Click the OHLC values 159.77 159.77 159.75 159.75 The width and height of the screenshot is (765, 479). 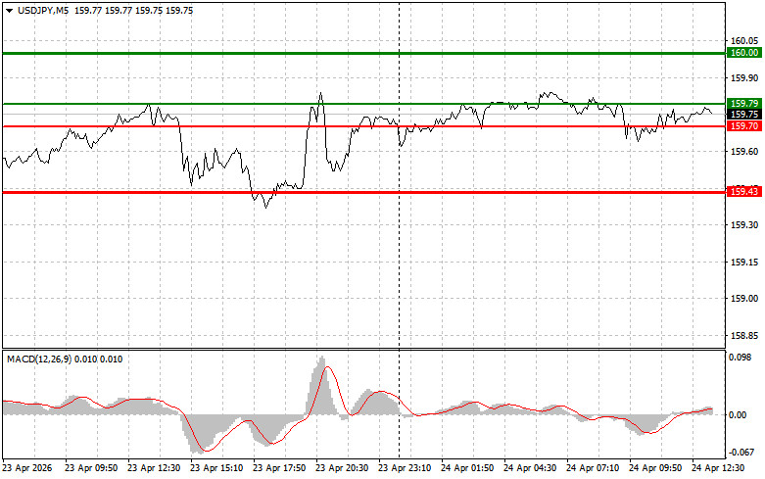(x=133, y=10)
